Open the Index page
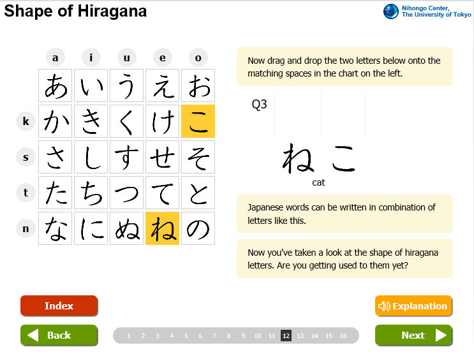 pyautogui.click(x=59, y=306)
